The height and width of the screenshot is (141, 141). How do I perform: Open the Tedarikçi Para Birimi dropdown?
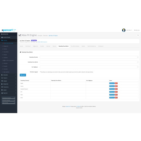point(89,62)
